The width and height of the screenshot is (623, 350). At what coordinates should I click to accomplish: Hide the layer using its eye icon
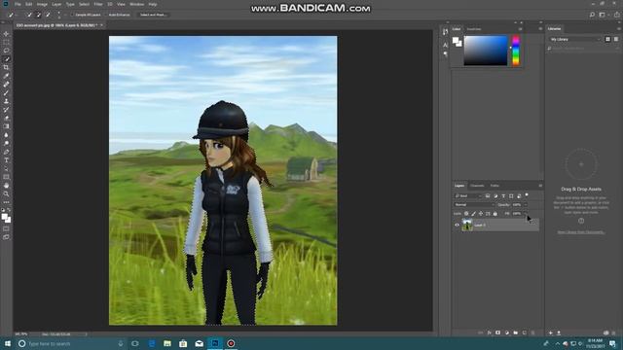[x=457, y=225]
